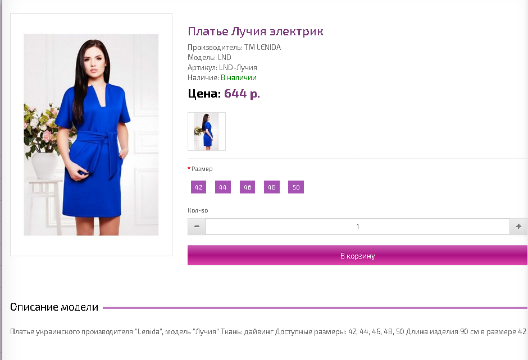Screen dimensions: 528x360
Task: Click the product description paragraph
Action: pos(268,332)
